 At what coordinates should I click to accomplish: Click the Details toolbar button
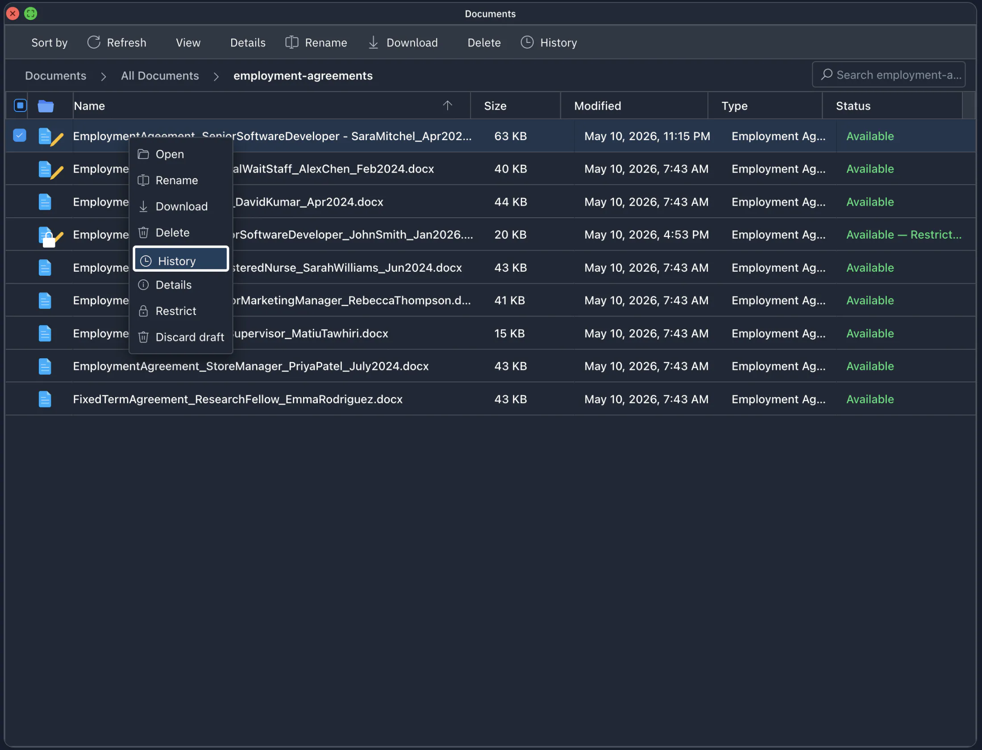(x=248, y=42)
